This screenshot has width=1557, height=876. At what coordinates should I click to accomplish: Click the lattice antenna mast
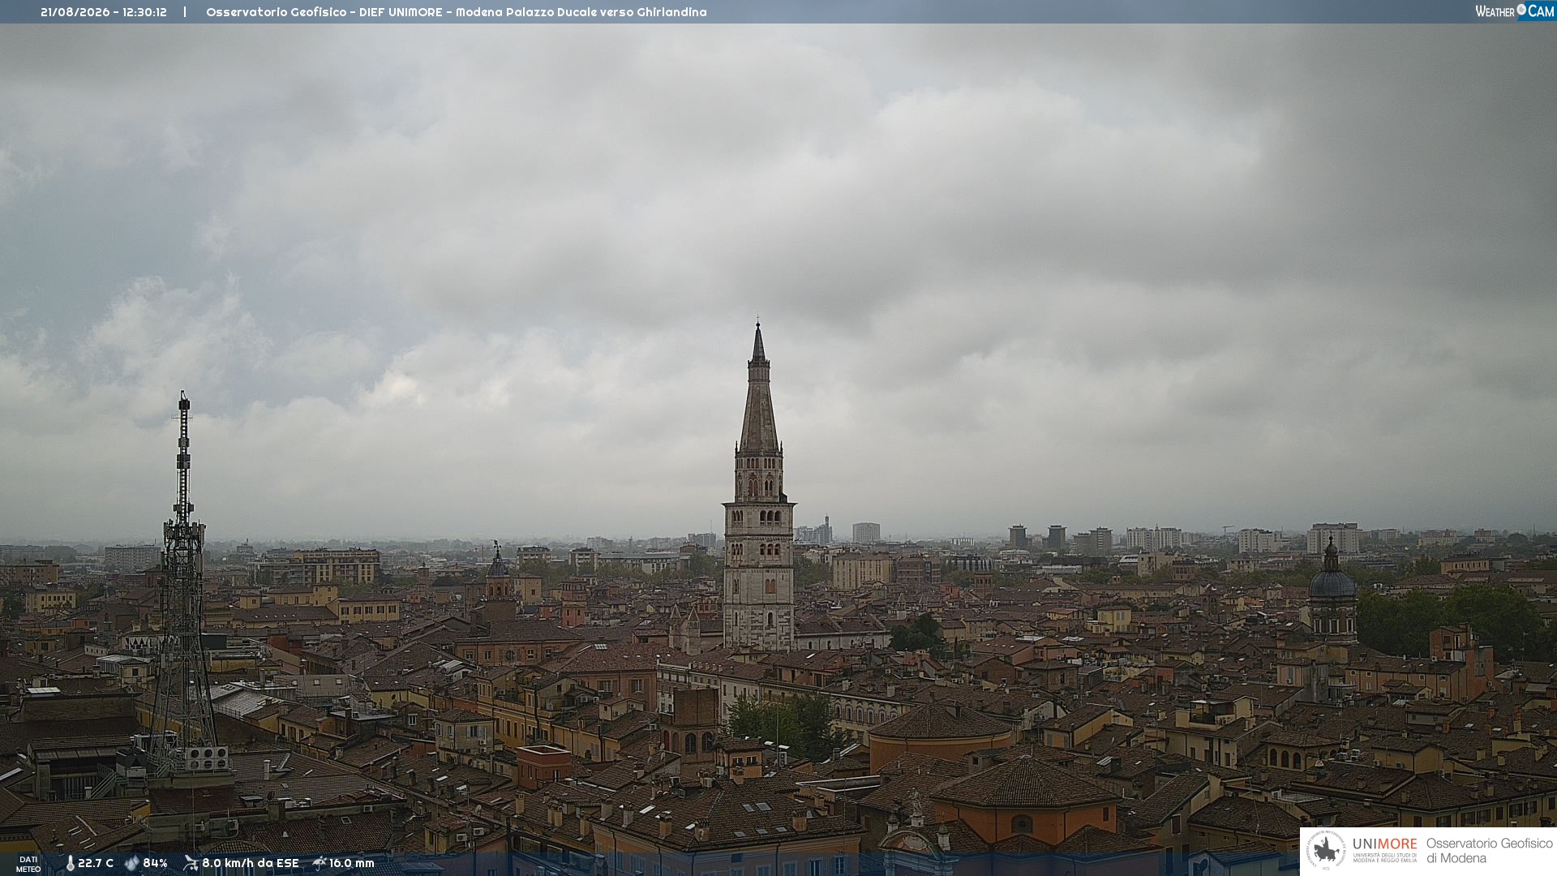tap(183, 584)
